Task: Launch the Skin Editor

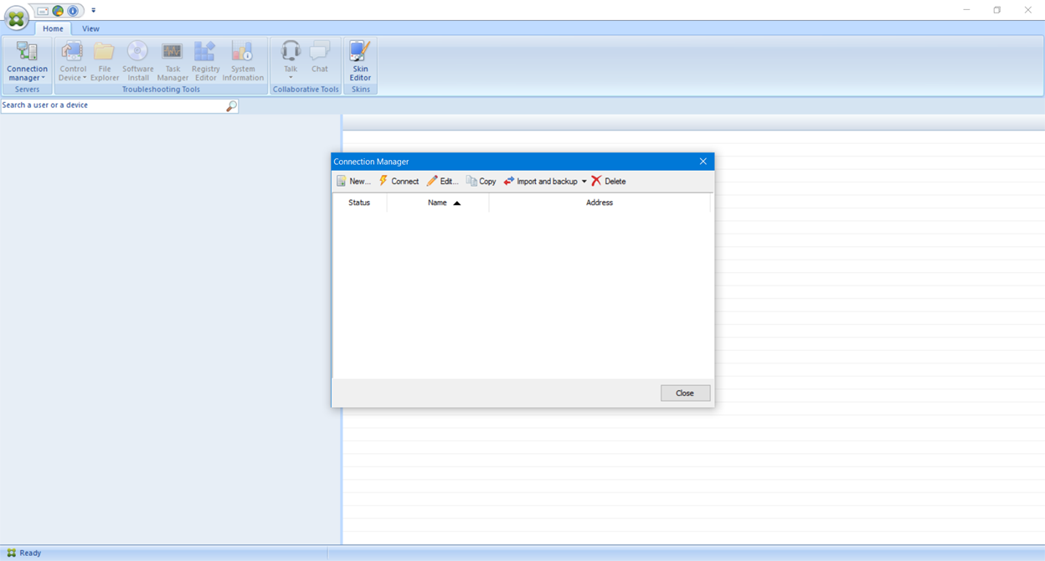Action: (360, 61)
